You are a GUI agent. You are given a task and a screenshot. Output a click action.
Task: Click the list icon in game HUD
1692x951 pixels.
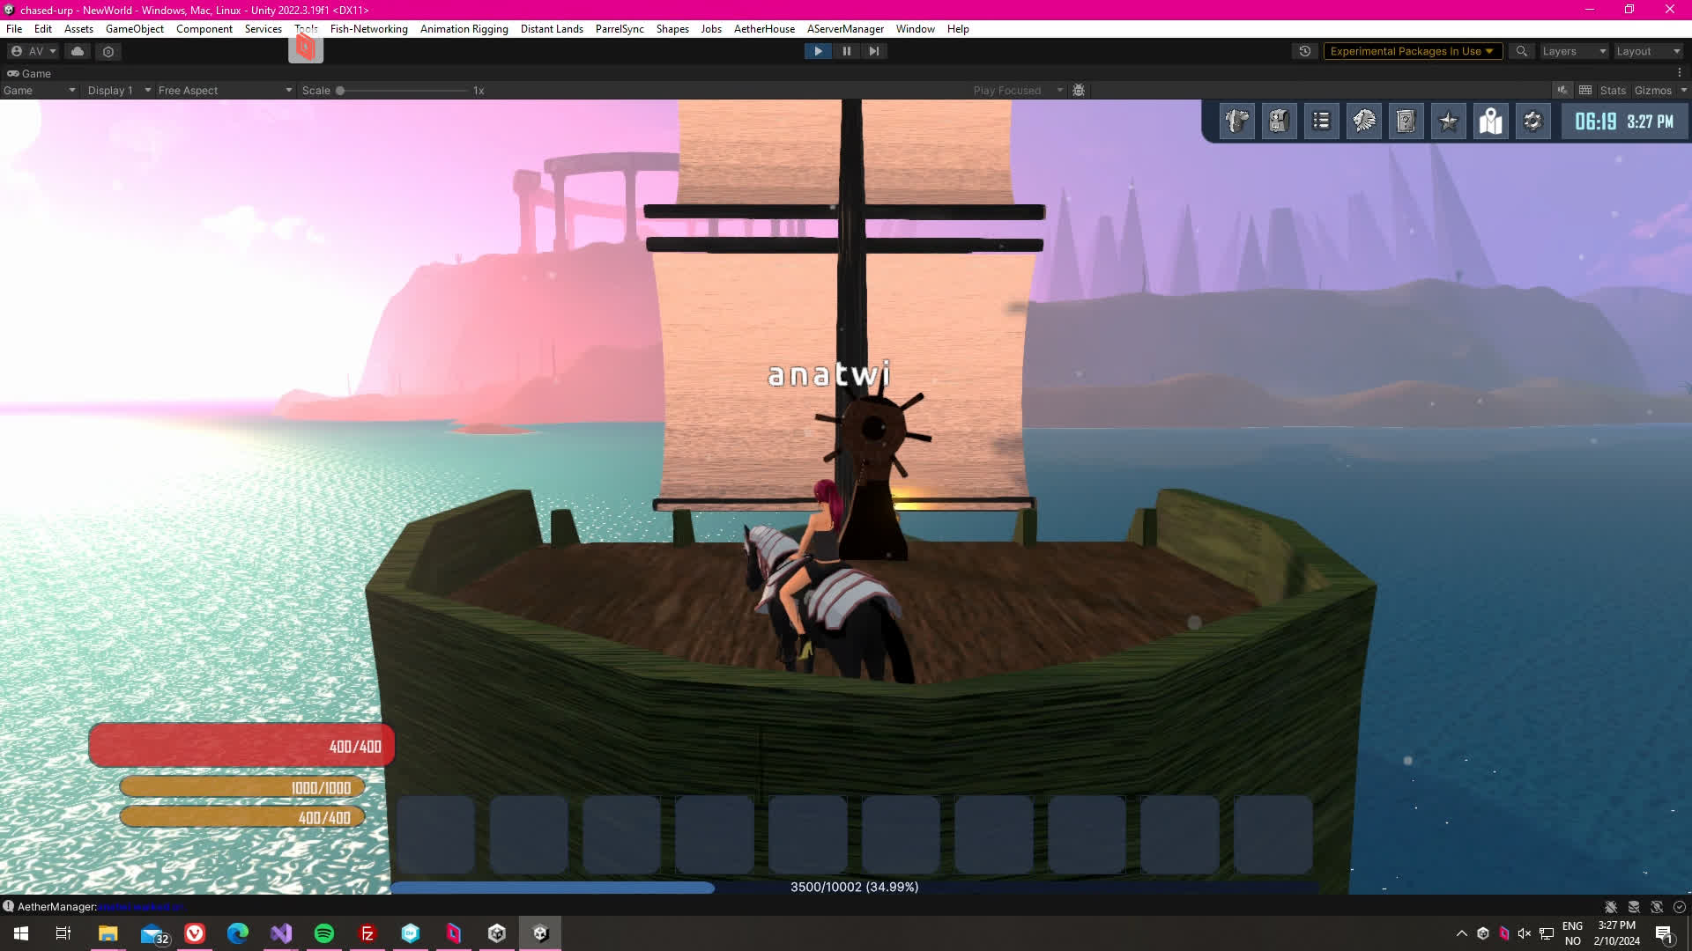(1321, 122)
